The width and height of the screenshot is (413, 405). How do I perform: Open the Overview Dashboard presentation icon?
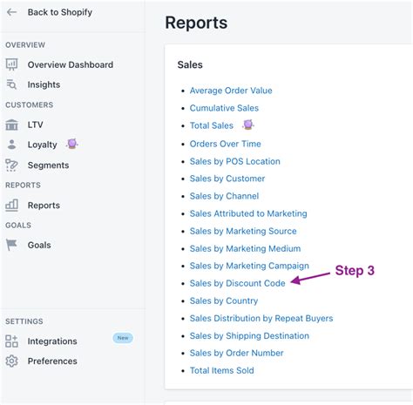(11, 64)
